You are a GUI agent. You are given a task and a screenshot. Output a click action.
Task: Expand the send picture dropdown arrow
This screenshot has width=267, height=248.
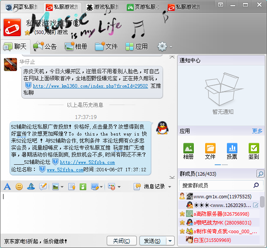(x=62, y=187)
